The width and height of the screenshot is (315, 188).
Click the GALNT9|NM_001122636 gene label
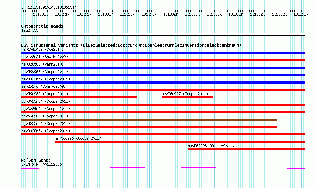coord(41,165)
